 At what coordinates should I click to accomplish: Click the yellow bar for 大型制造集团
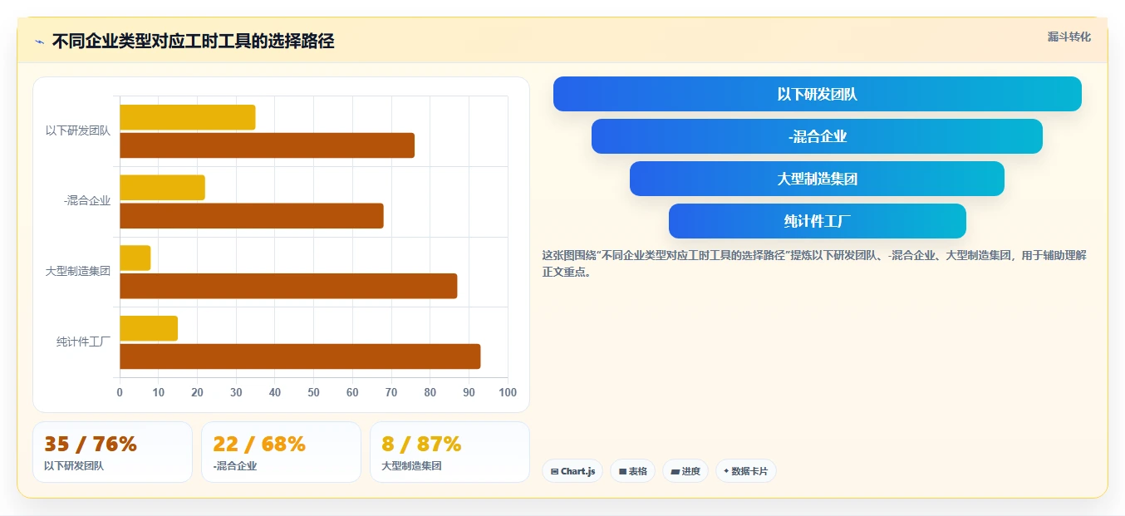click(135, 258)
